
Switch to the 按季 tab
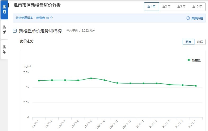point(4,29)
